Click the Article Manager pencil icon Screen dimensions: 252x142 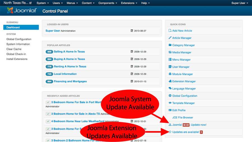click(170, 38)
